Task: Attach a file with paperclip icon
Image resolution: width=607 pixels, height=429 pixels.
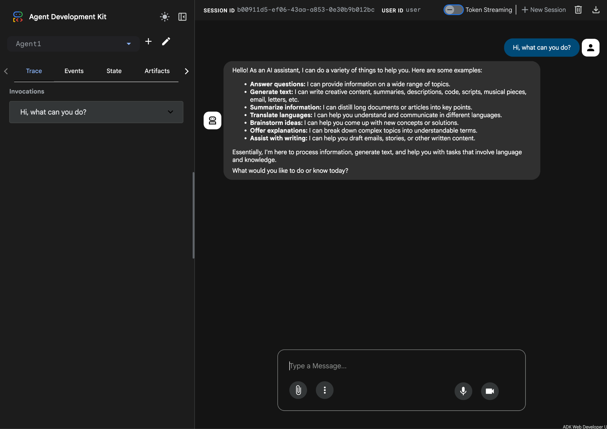Action: point(298,390)
